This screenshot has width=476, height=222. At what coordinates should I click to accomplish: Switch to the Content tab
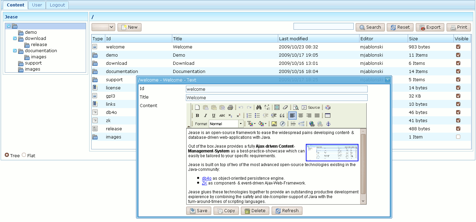(16, 5)
